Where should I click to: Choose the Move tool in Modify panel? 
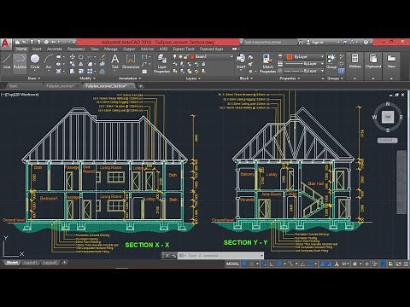click(x=72, y=57)
